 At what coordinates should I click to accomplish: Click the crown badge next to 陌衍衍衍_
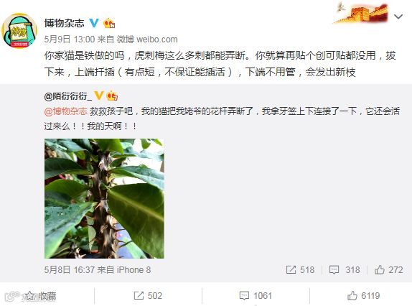pyautogui.click(x=112, y=96)
